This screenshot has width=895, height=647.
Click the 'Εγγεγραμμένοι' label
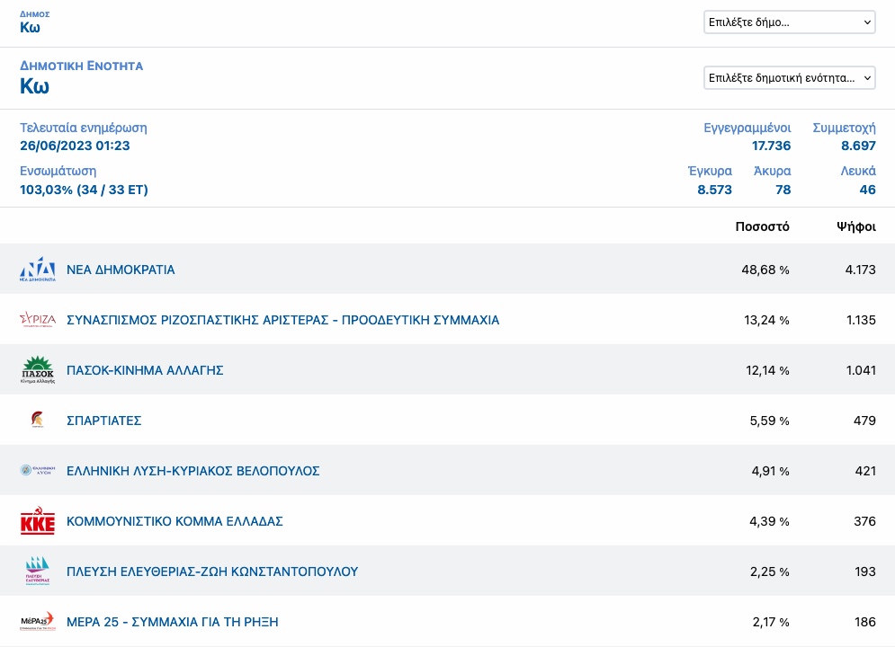coord(747,128)
